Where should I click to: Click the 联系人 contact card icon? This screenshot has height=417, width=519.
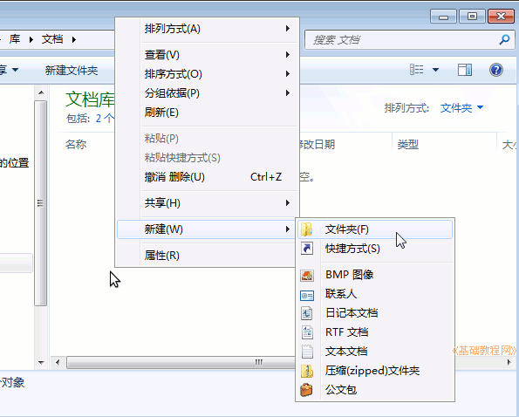point(307,295)
